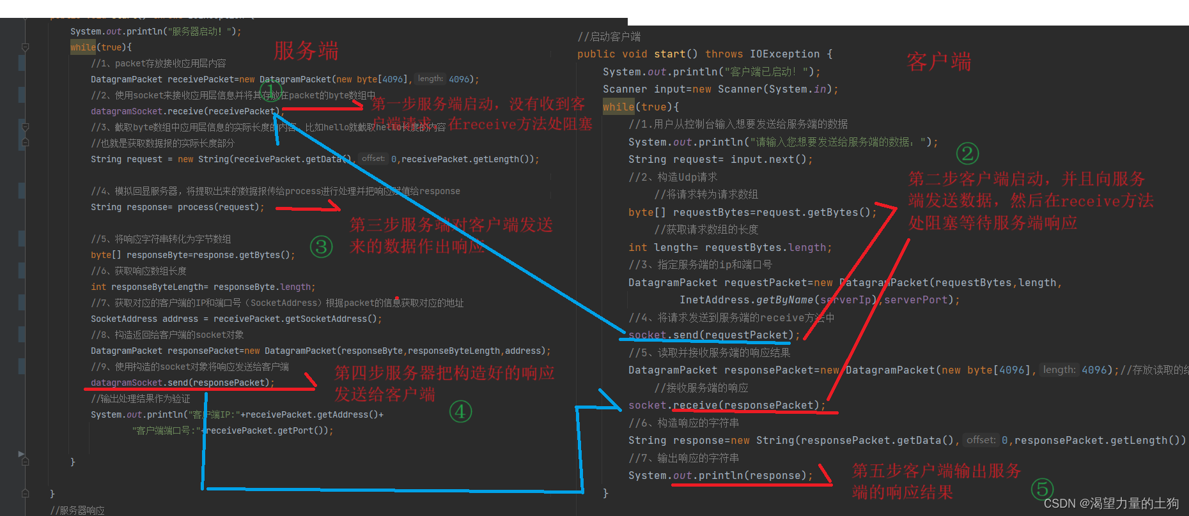Collapse the server while(true) block fold marker
This screenshot has height=516, width=1189.
[25, 47]
